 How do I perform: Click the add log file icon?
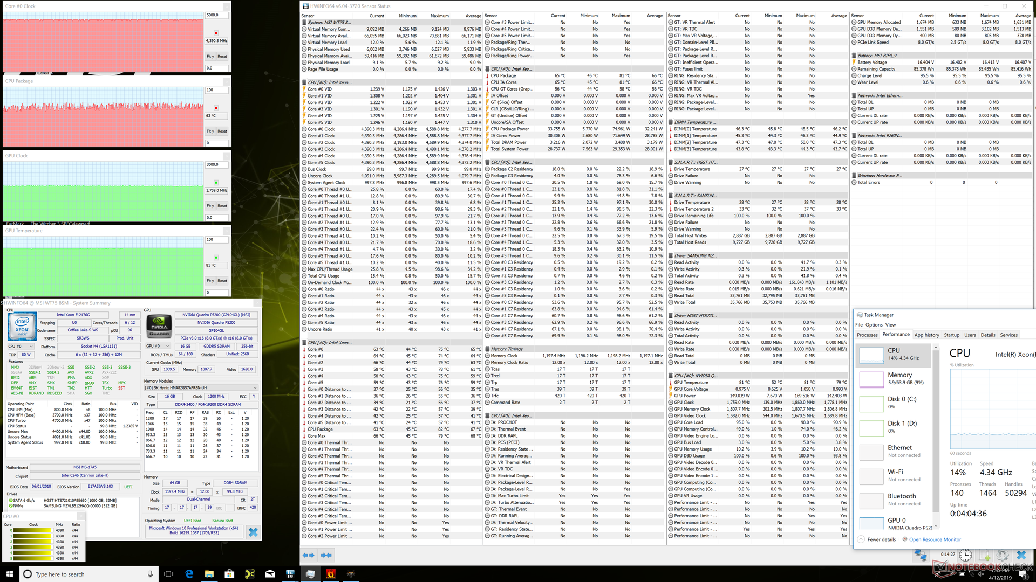click(x=984, y=555)
